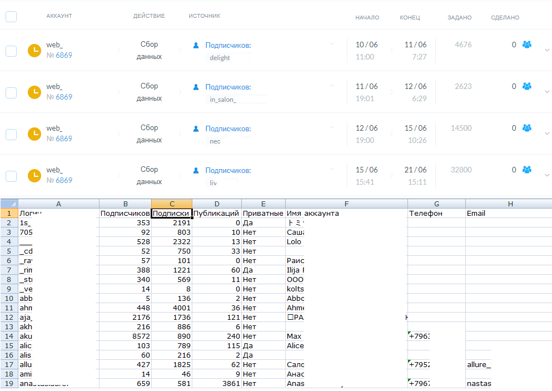The height and width of the screenshot is (391, 552).
Task: Click person icon in the 32800 task row
Action: [x=196, y=171]
